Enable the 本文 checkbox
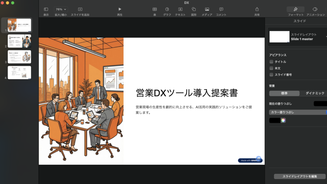327x184 pixels. tap(271, 68)
